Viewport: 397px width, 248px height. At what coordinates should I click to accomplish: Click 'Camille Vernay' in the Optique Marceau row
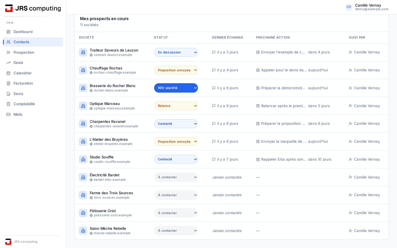[x=367, y=106]
